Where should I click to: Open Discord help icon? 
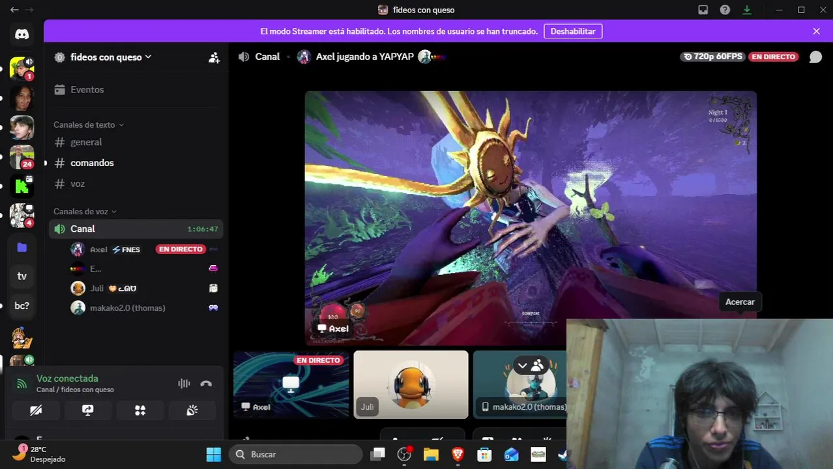click(725, 10)
